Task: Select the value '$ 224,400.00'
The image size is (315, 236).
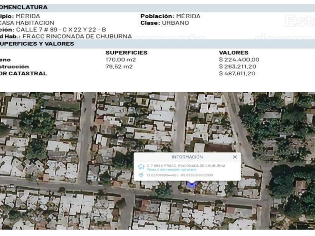Action: (x=239, y=60)
